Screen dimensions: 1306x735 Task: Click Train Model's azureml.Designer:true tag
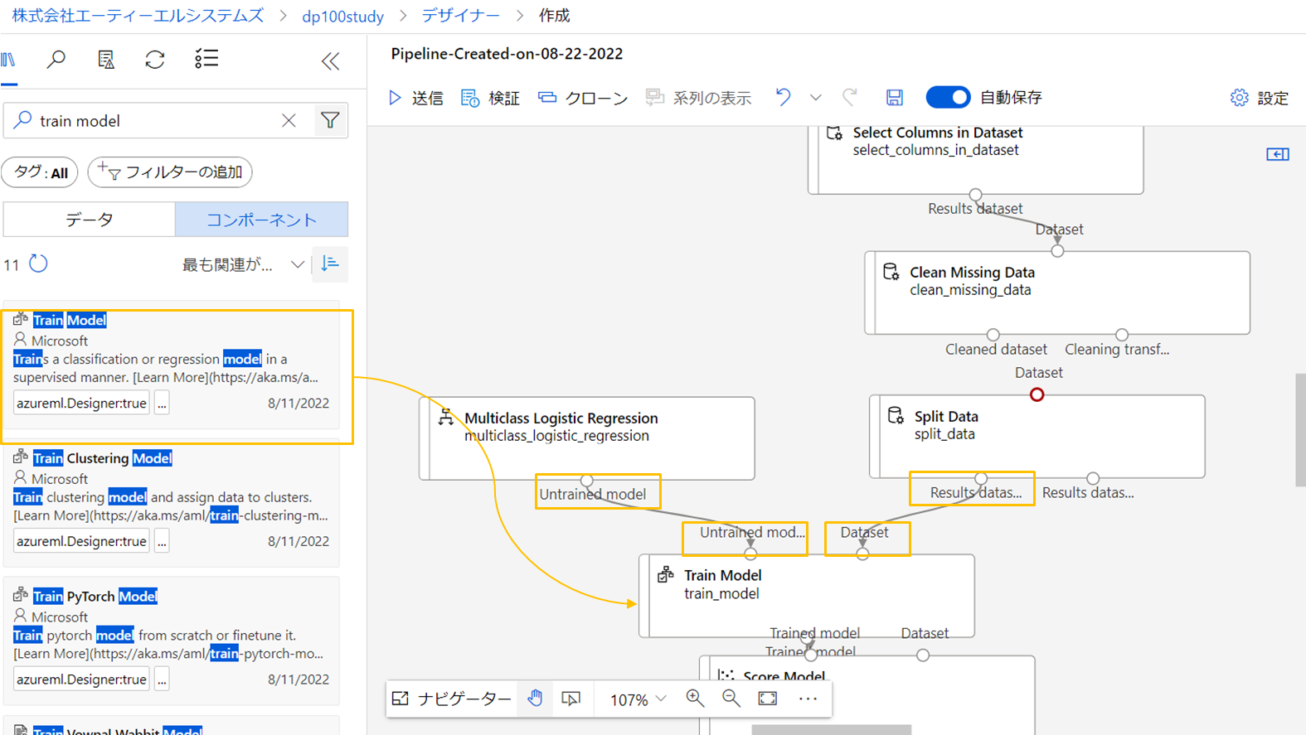[81, 404]
